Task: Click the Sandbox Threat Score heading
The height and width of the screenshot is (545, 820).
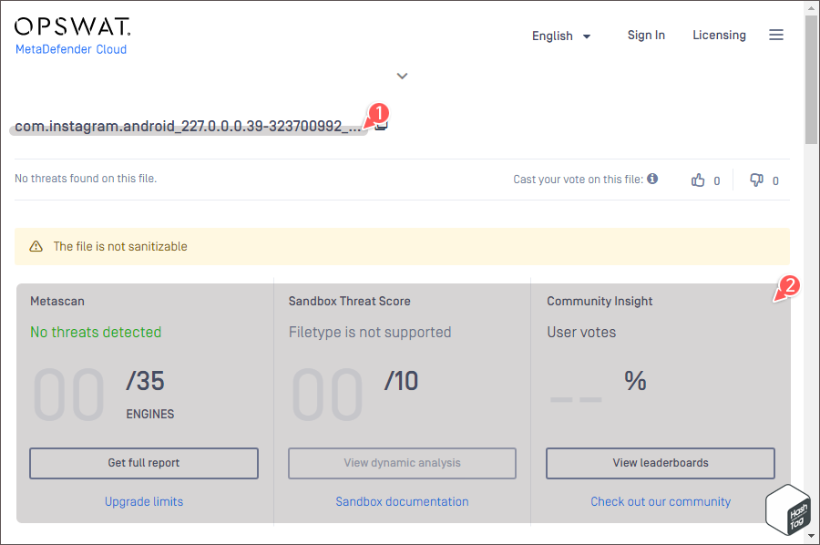Action: pos(349,302)
